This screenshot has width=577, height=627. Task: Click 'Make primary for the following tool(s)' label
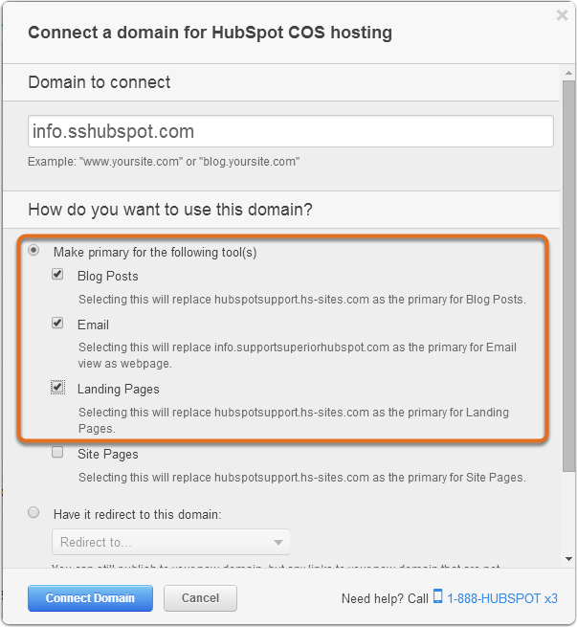155,253
